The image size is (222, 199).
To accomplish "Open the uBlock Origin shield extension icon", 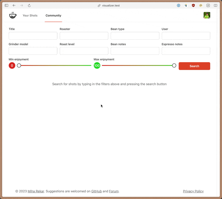I will coord(193,6).
